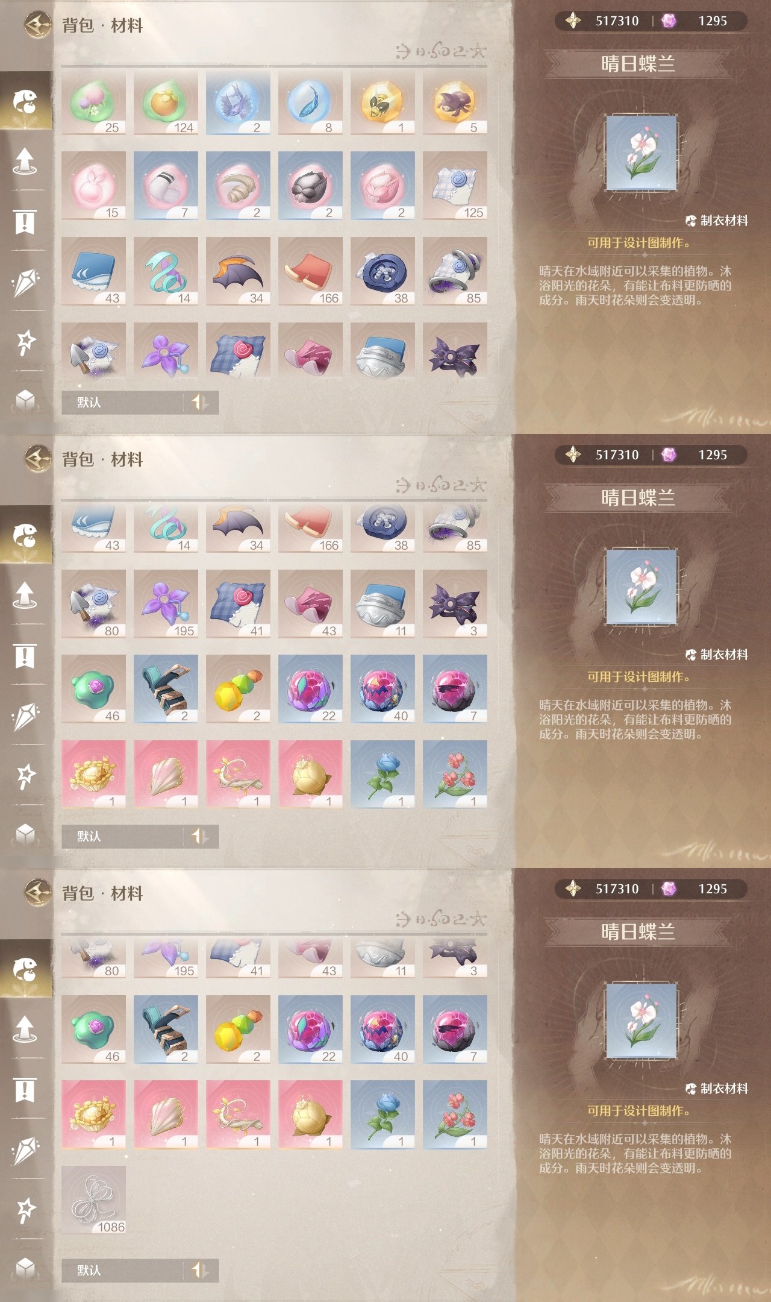This screenshot has height=1302, width=771.
Task: Select the pink apple bubble showing 15
Action: [x=93, y=186]
